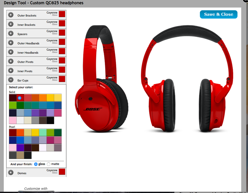Pick the light yellow solid swatch
248x193 pixels.
pos(58,98)
